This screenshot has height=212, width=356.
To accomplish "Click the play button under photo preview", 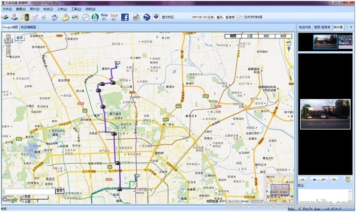I will pos(315,179).
